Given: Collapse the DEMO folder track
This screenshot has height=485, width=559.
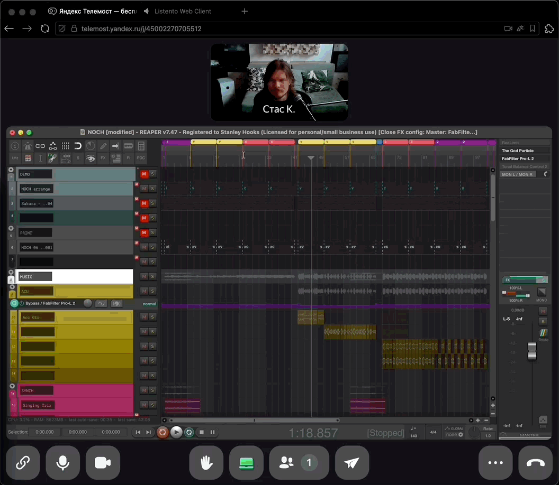Looking at the screenshot, I should pos(11,169).
